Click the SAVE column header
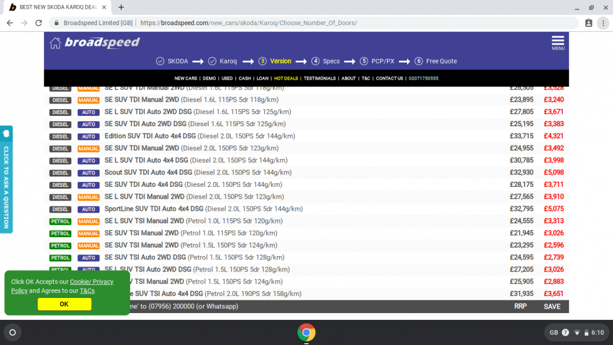This screenshot has width=613, height=345. tap(552, 307)
